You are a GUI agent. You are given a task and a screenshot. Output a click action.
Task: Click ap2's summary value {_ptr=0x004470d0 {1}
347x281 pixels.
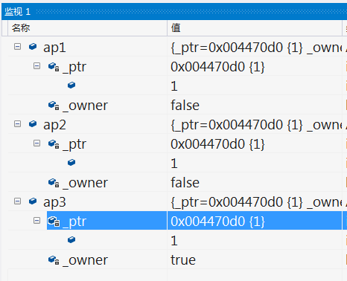(x=237, y=125)
